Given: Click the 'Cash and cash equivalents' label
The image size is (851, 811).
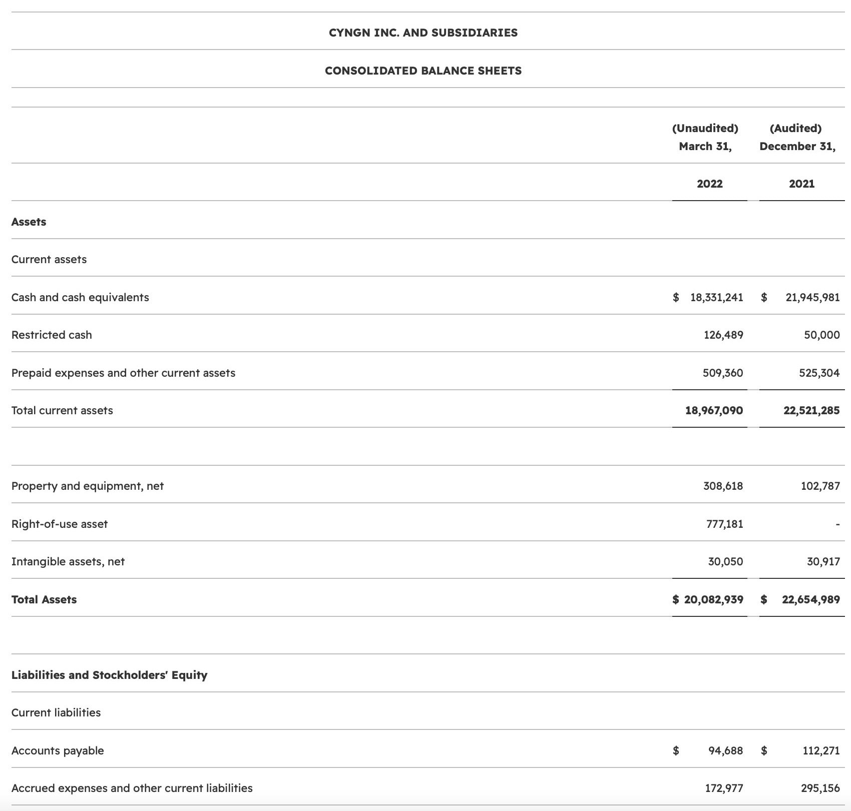Looking at the screenshot, I should [x=80, y=297].
